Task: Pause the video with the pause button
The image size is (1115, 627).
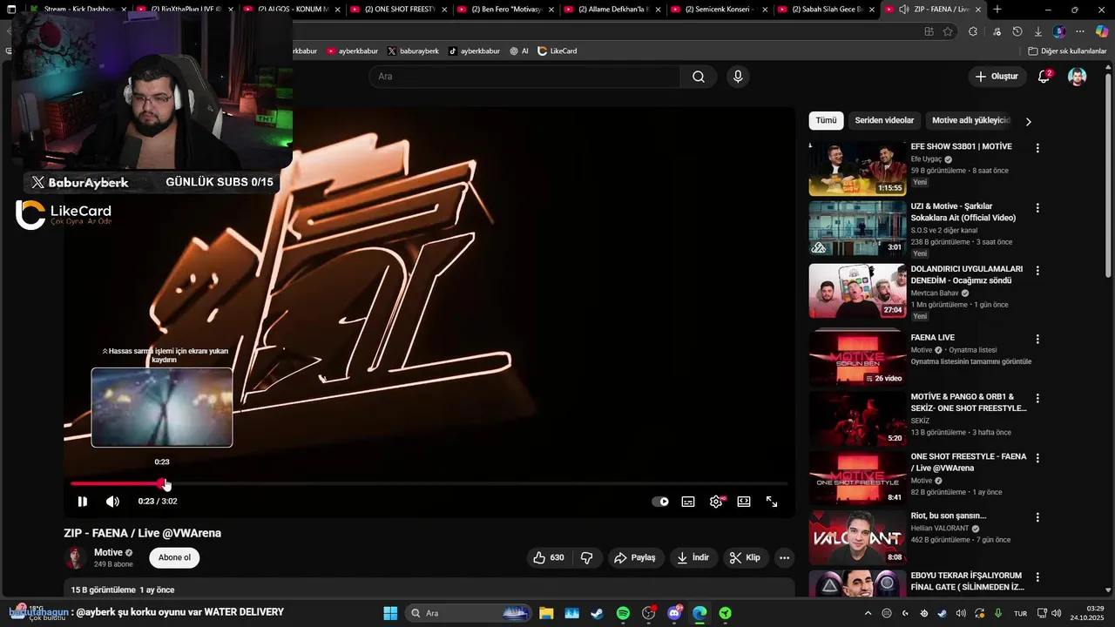Action: point(82,502)
